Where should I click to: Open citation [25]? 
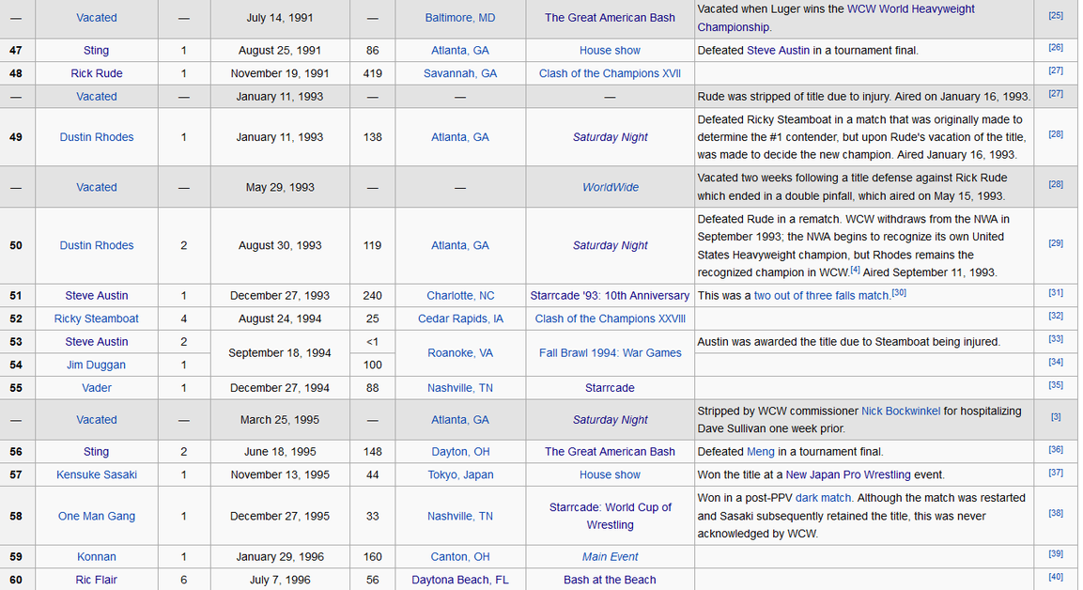pos(1056,15)
